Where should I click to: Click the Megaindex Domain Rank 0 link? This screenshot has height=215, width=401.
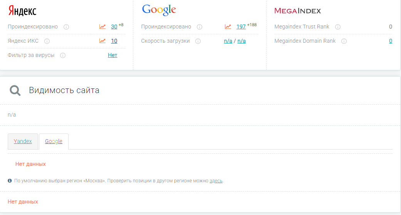pos(391,41)
